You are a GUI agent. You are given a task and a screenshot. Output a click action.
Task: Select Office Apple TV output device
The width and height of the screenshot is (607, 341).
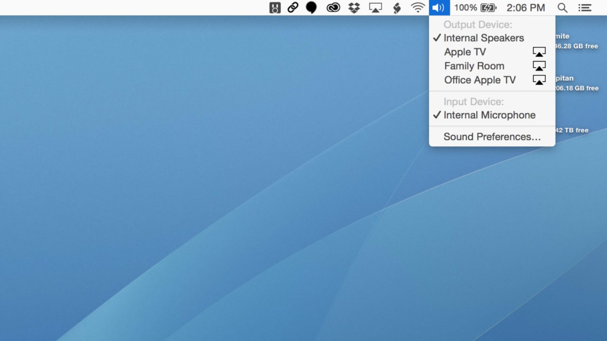coord(492,80)
